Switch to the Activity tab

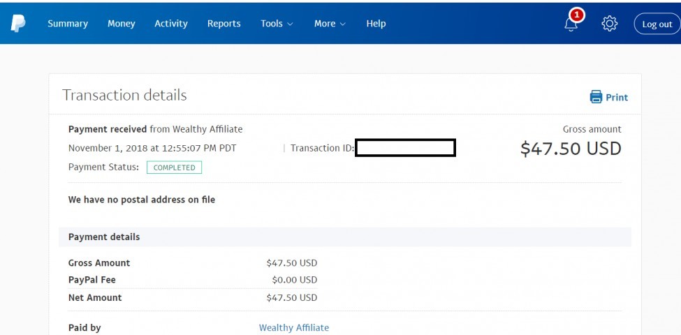coord(171,24)
